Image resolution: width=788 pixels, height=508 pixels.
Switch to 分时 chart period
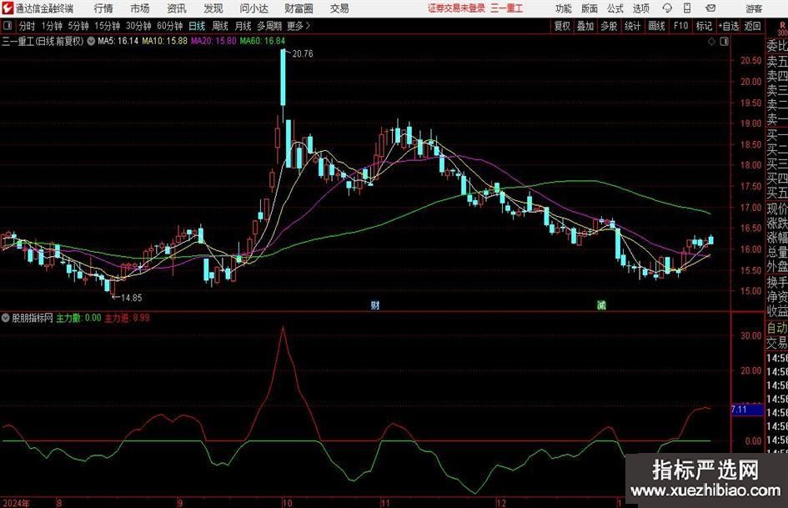pos(28,26)
